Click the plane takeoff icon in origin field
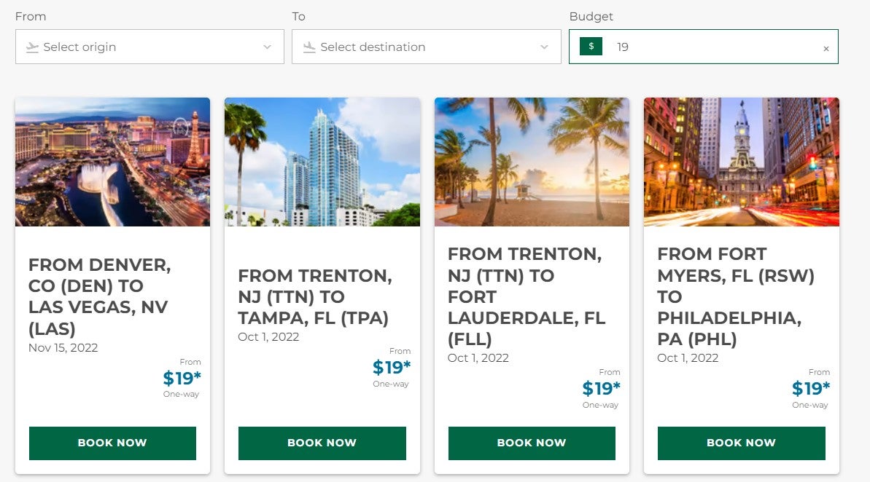870x482 pixels. [x=32, y=47]
